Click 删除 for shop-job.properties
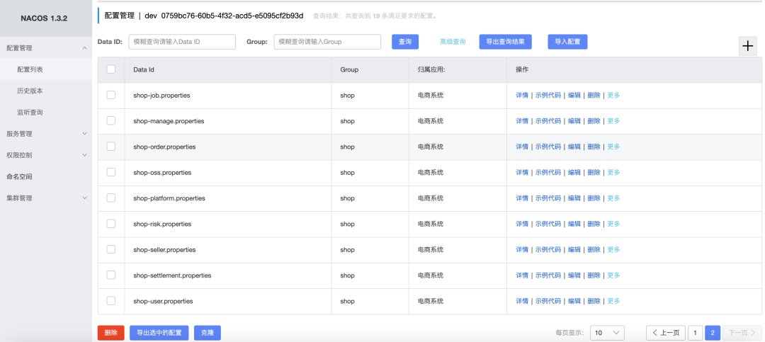The image size is (765, 342). coord(594,95)
